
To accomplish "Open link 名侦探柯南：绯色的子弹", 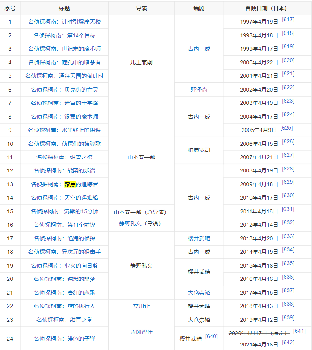I will click(64, 339).
